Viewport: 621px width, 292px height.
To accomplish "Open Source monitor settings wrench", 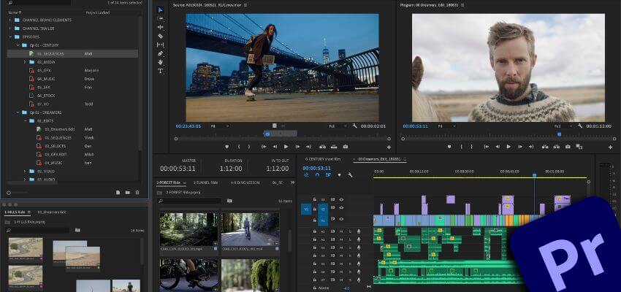I will pos(354,126).
